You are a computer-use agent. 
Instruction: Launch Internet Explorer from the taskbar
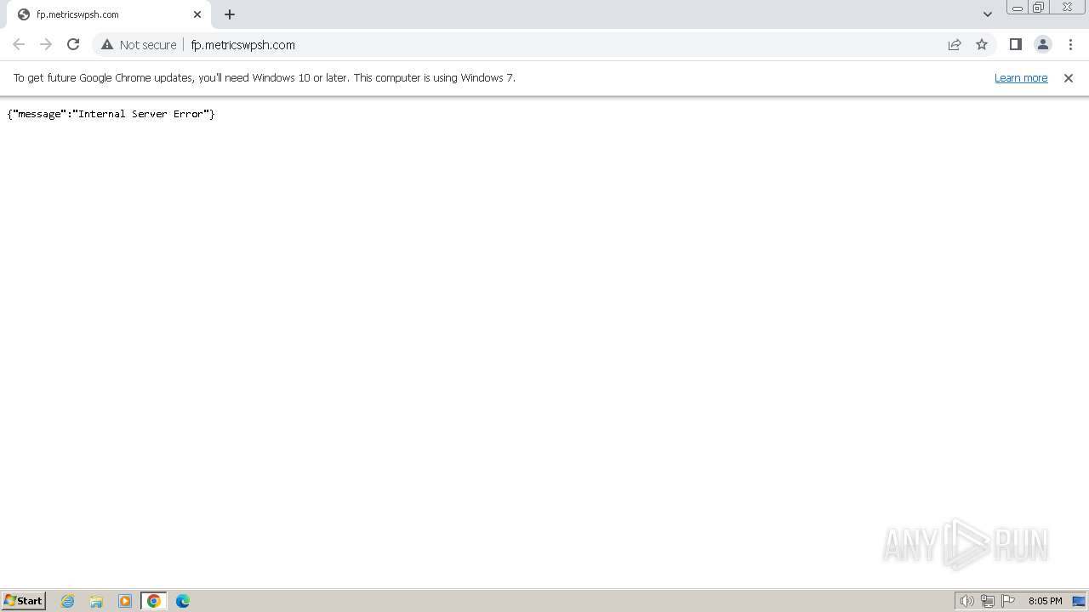68,601
